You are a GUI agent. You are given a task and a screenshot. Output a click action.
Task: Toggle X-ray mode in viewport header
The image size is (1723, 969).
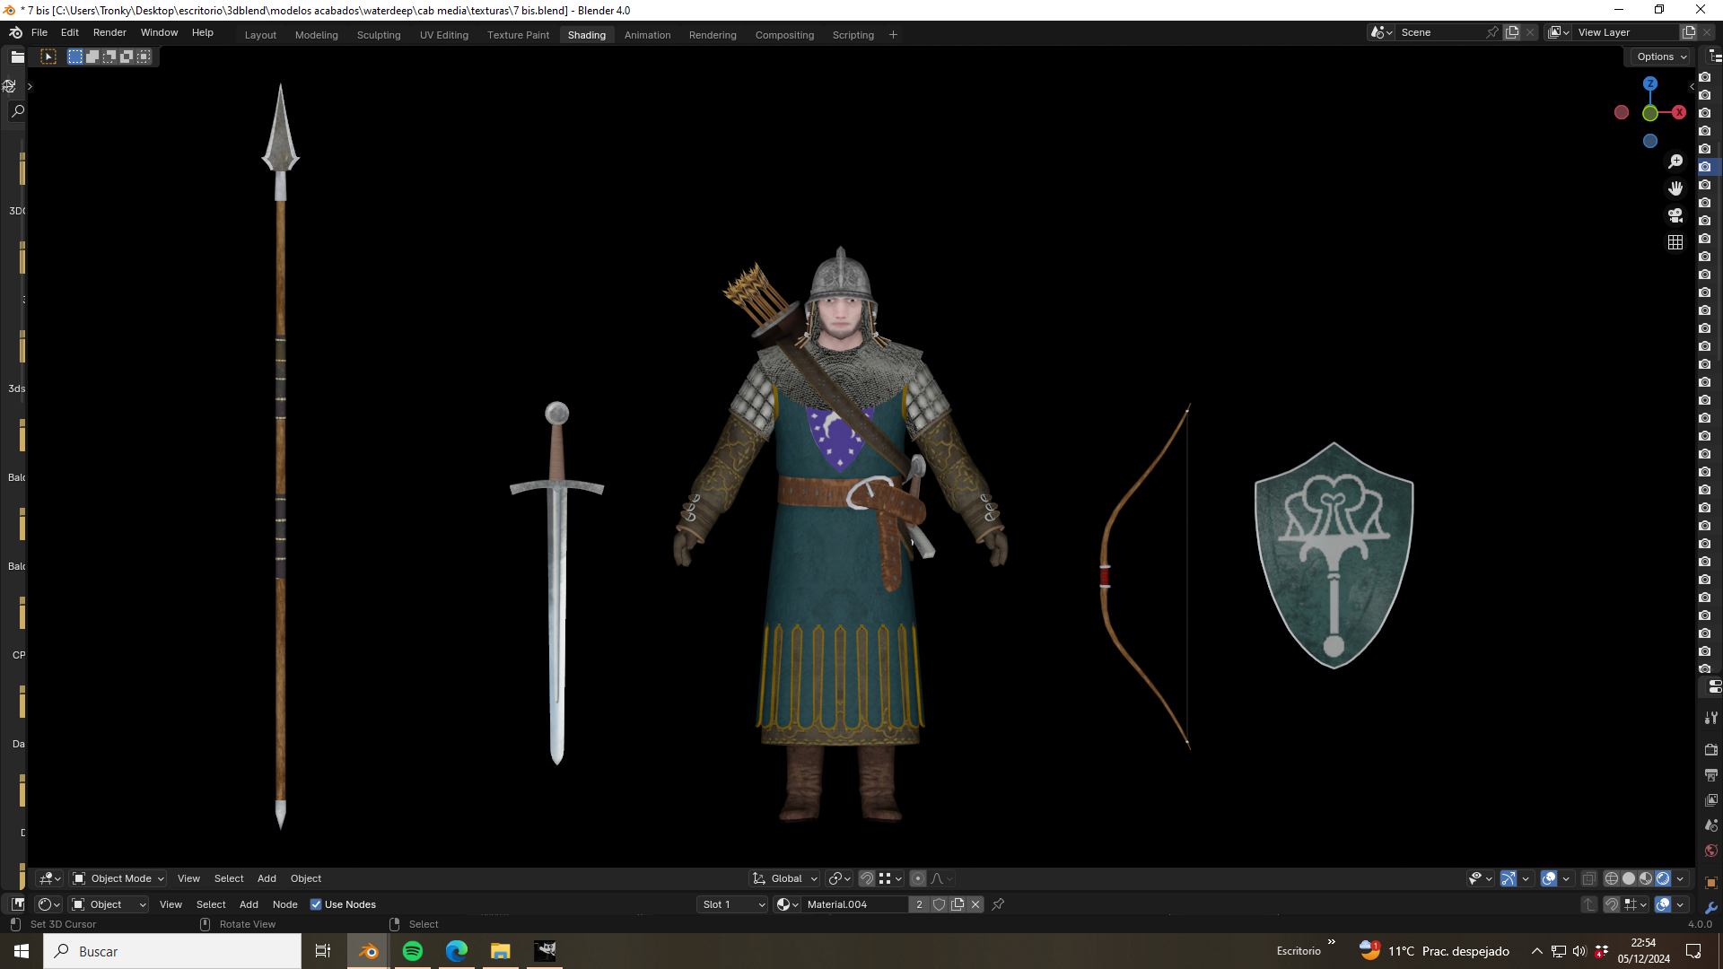click(x=1588, y=878)
